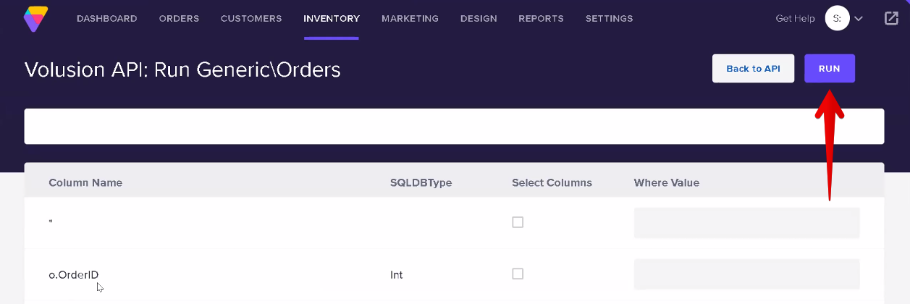
Task: Focus the Where Value field for o.OrderID
Action: pos(746,274)
